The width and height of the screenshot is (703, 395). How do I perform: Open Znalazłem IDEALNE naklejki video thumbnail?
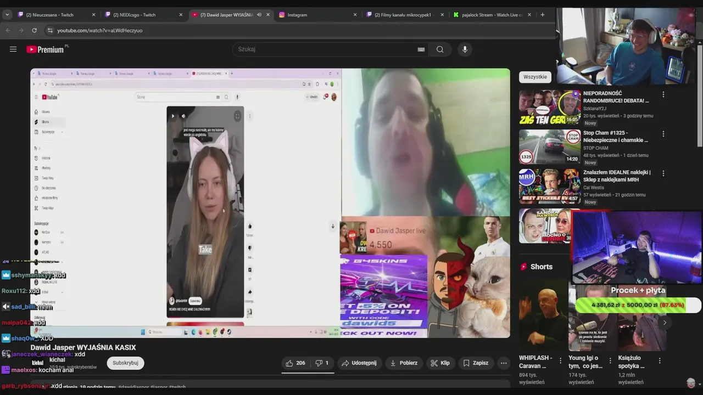[550, 187]
